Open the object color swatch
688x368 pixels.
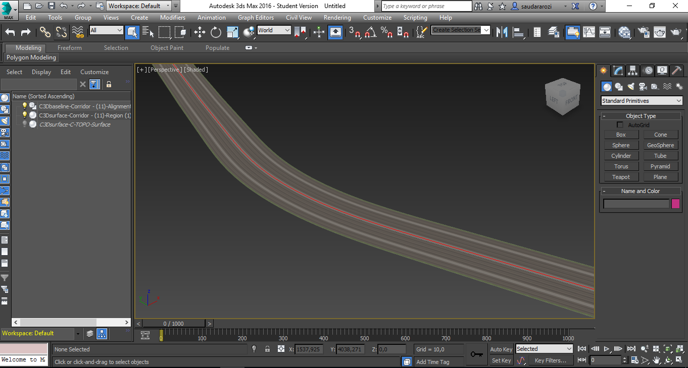(676, 204)
